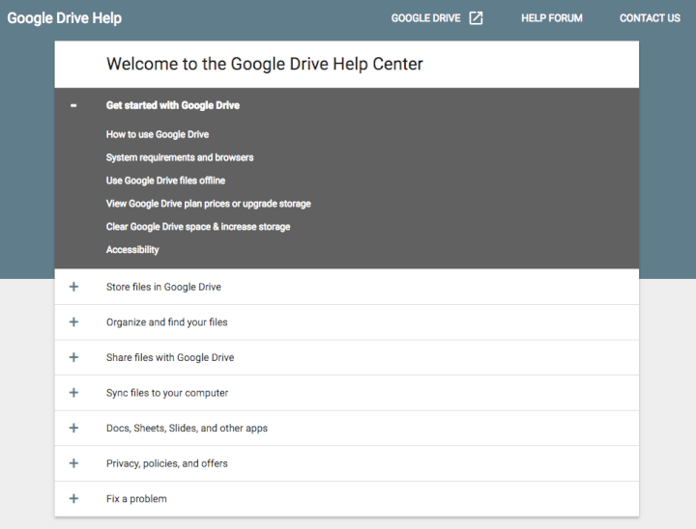The height and width of the screenshot is (529, 696).
Task: Open the GOOGLE DRIVE header link
Action: pyautogui.click(x=425, y=18)
